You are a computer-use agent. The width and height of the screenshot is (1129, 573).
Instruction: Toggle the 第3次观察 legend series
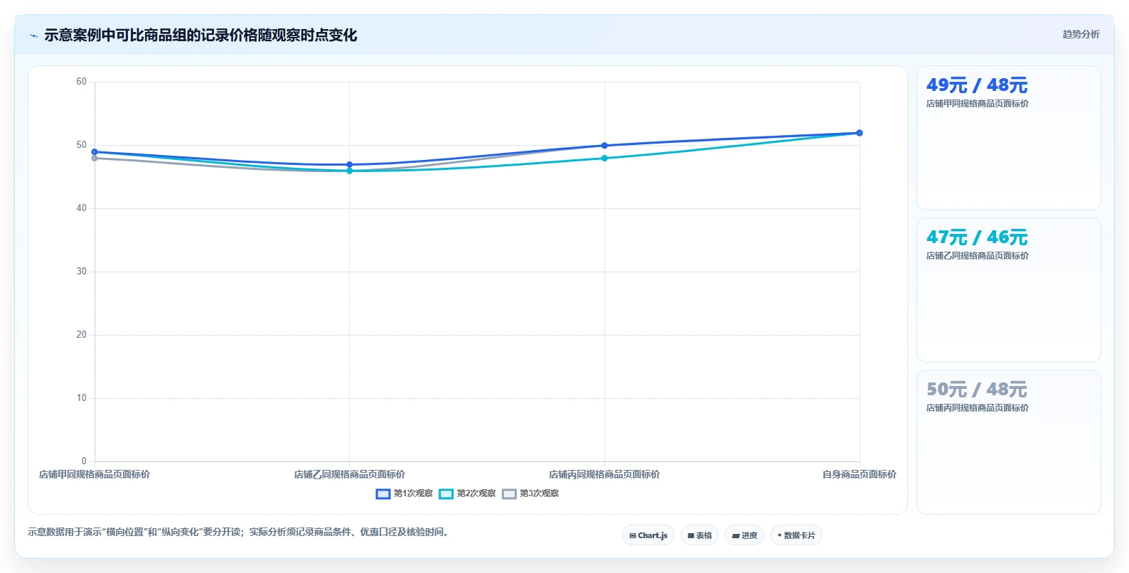pos(530,493)
